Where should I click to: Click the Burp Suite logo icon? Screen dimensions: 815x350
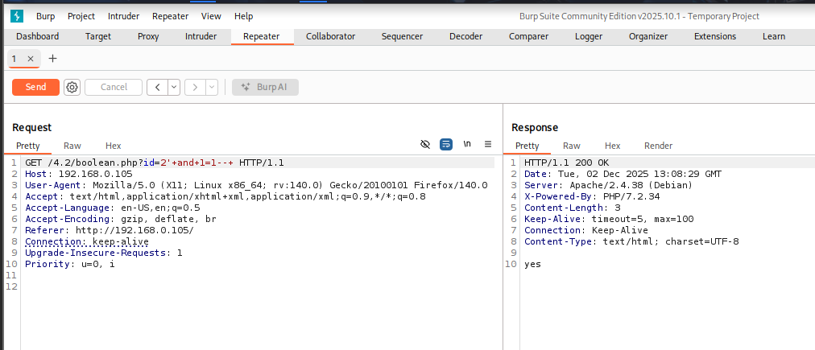pyautogui.click(x=18, y=16)
